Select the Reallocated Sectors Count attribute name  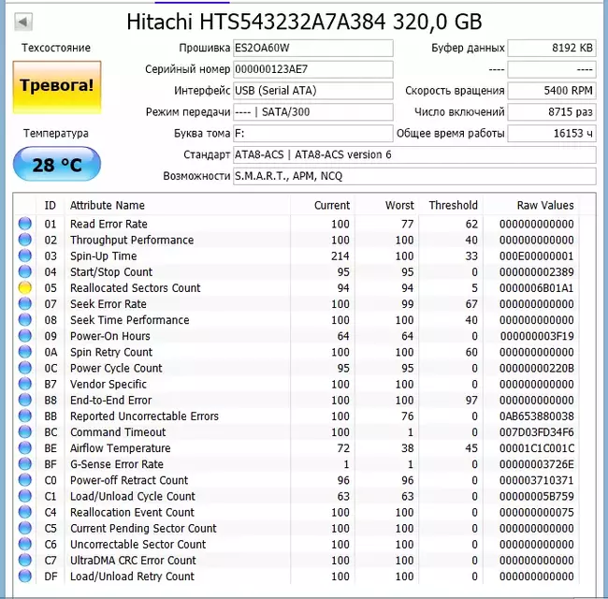click(136, 288)
